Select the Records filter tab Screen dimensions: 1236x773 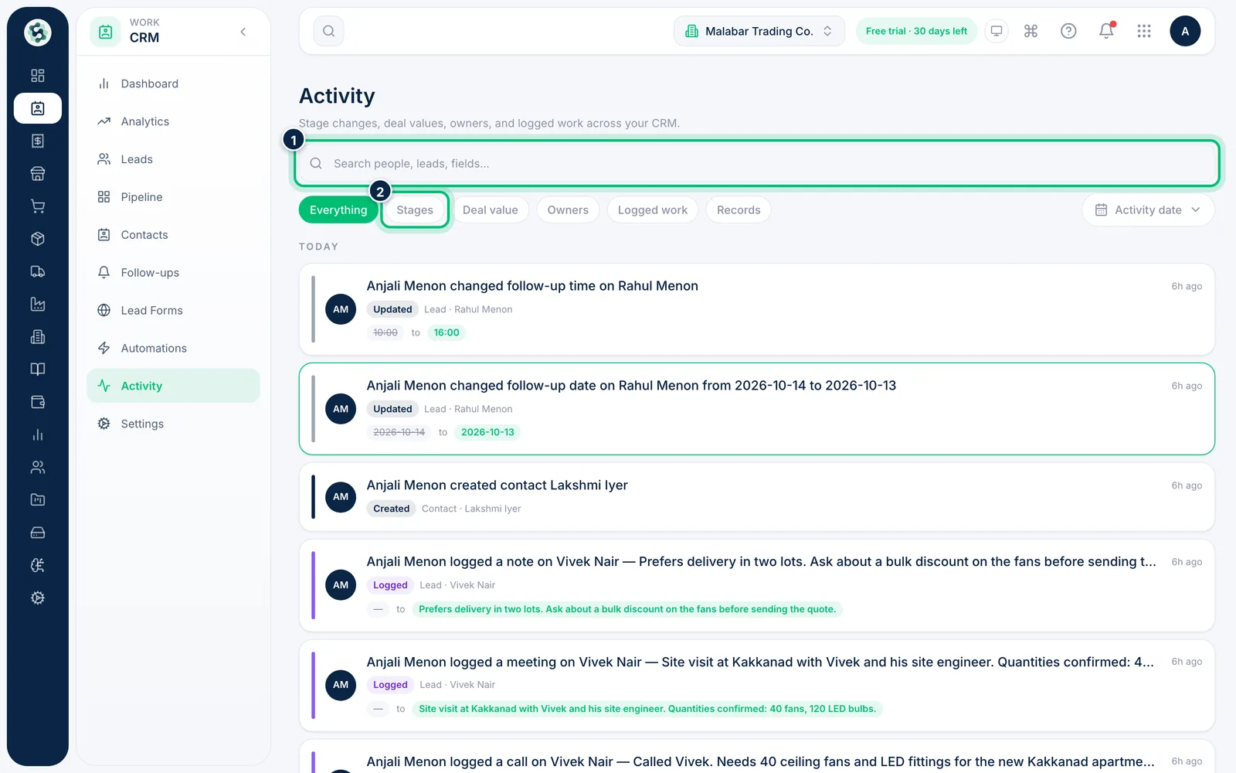tap(739, 210)
